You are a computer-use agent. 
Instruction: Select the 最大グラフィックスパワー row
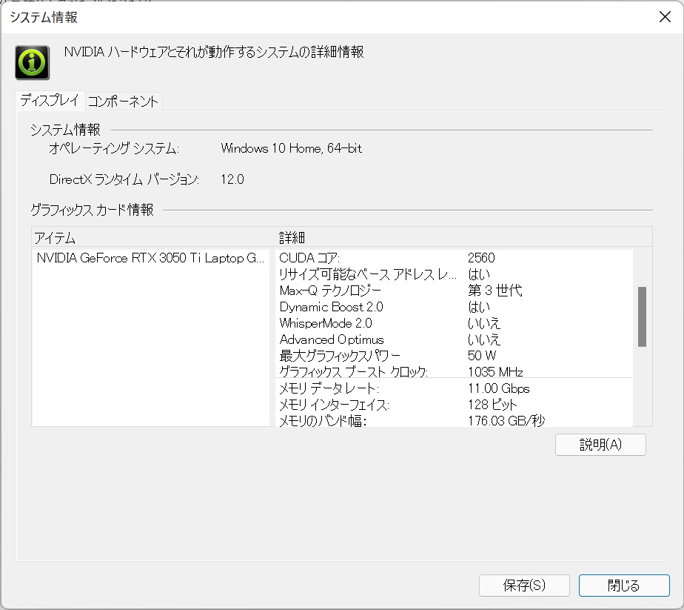[x=454, y=356]
